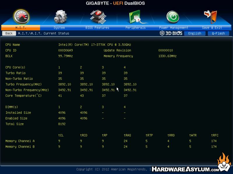
Task: Click the DIMM(s) row label
Action: (12, 107)
